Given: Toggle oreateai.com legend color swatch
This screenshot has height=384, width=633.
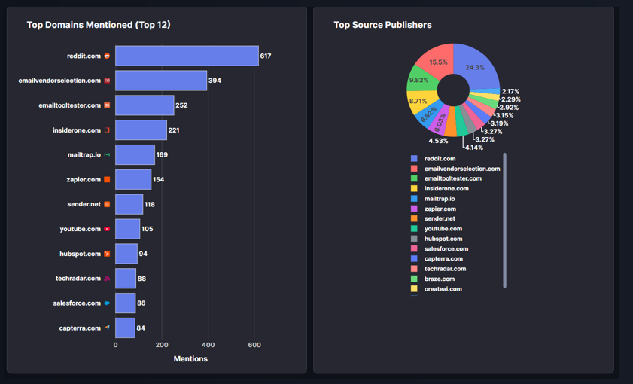Looking at the screenshot, I should (414, 288).
